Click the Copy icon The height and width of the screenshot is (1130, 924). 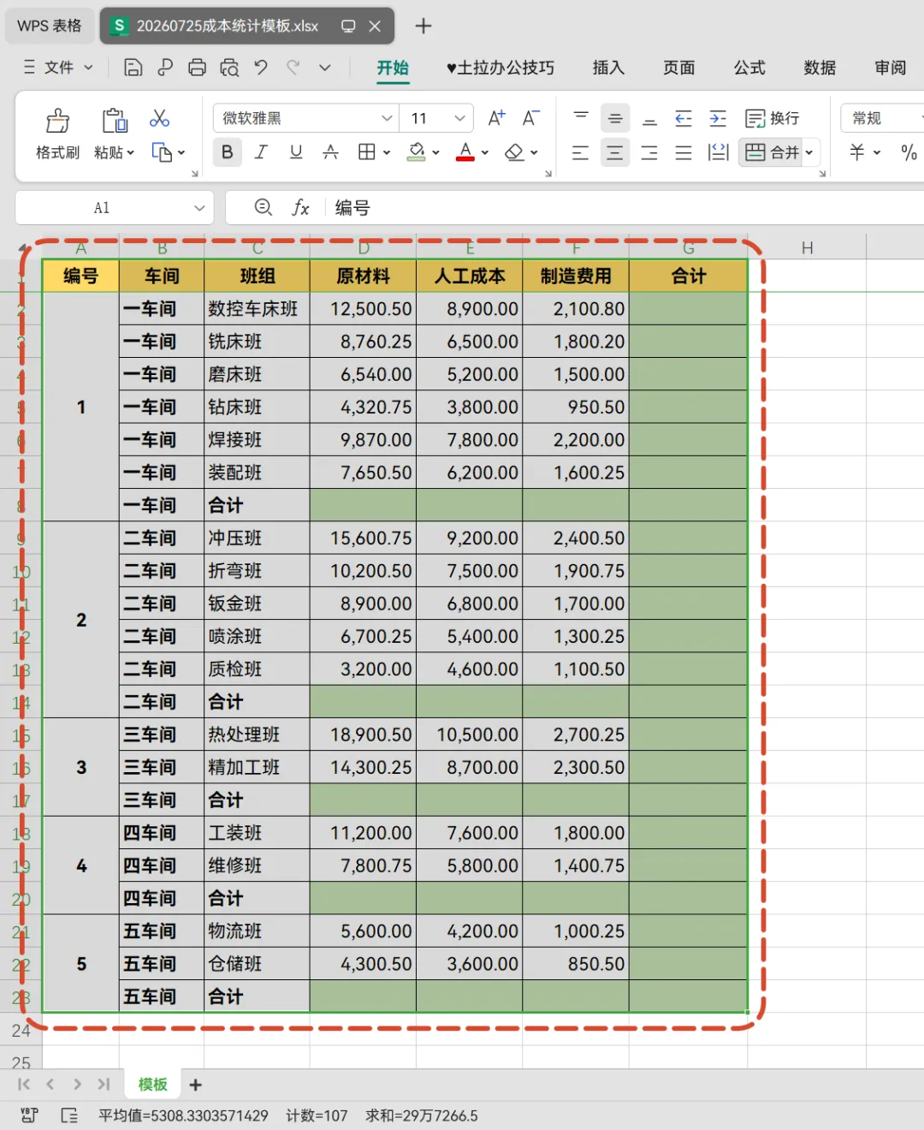tap(162, 152)
